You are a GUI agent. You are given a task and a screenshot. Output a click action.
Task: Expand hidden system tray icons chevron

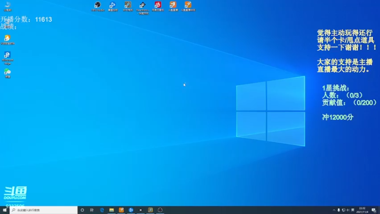pos(334,210)
